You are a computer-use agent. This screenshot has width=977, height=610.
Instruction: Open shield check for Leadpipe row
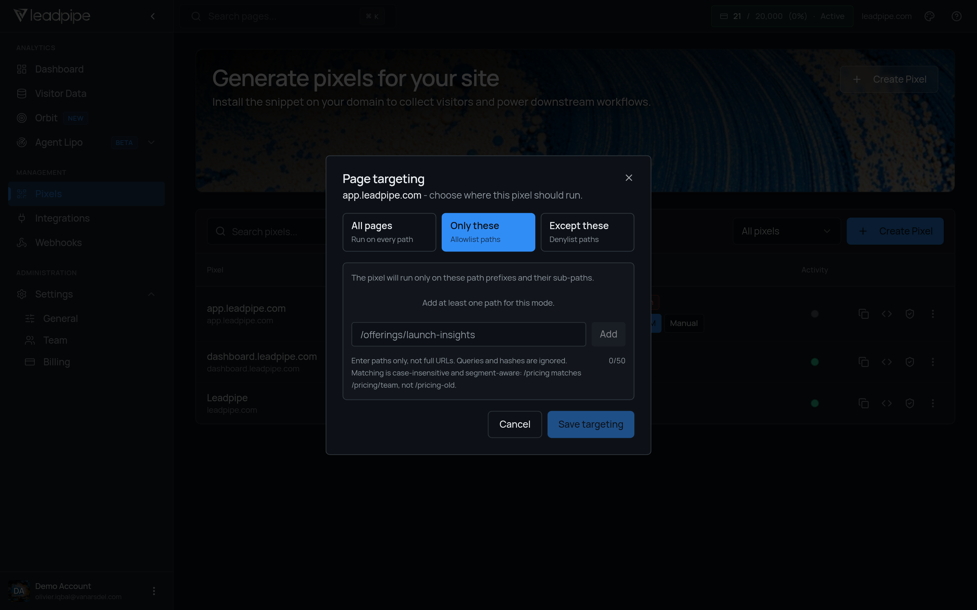tap(909, 403)
